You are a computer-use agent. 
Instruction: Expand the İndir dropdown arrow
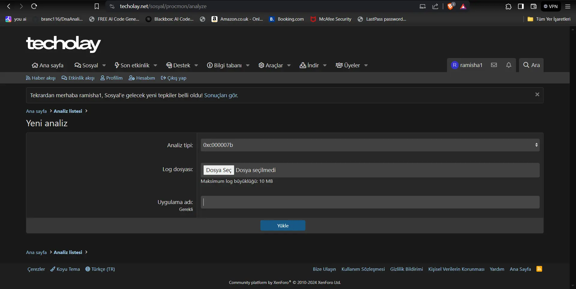325,66
